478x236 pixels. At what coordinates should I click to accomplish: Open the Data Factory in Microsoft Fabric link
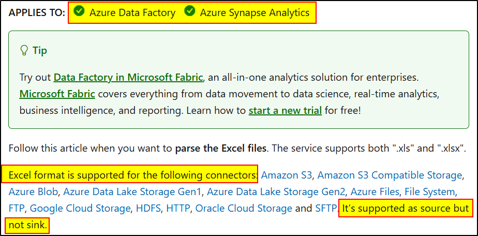point(128,78)
